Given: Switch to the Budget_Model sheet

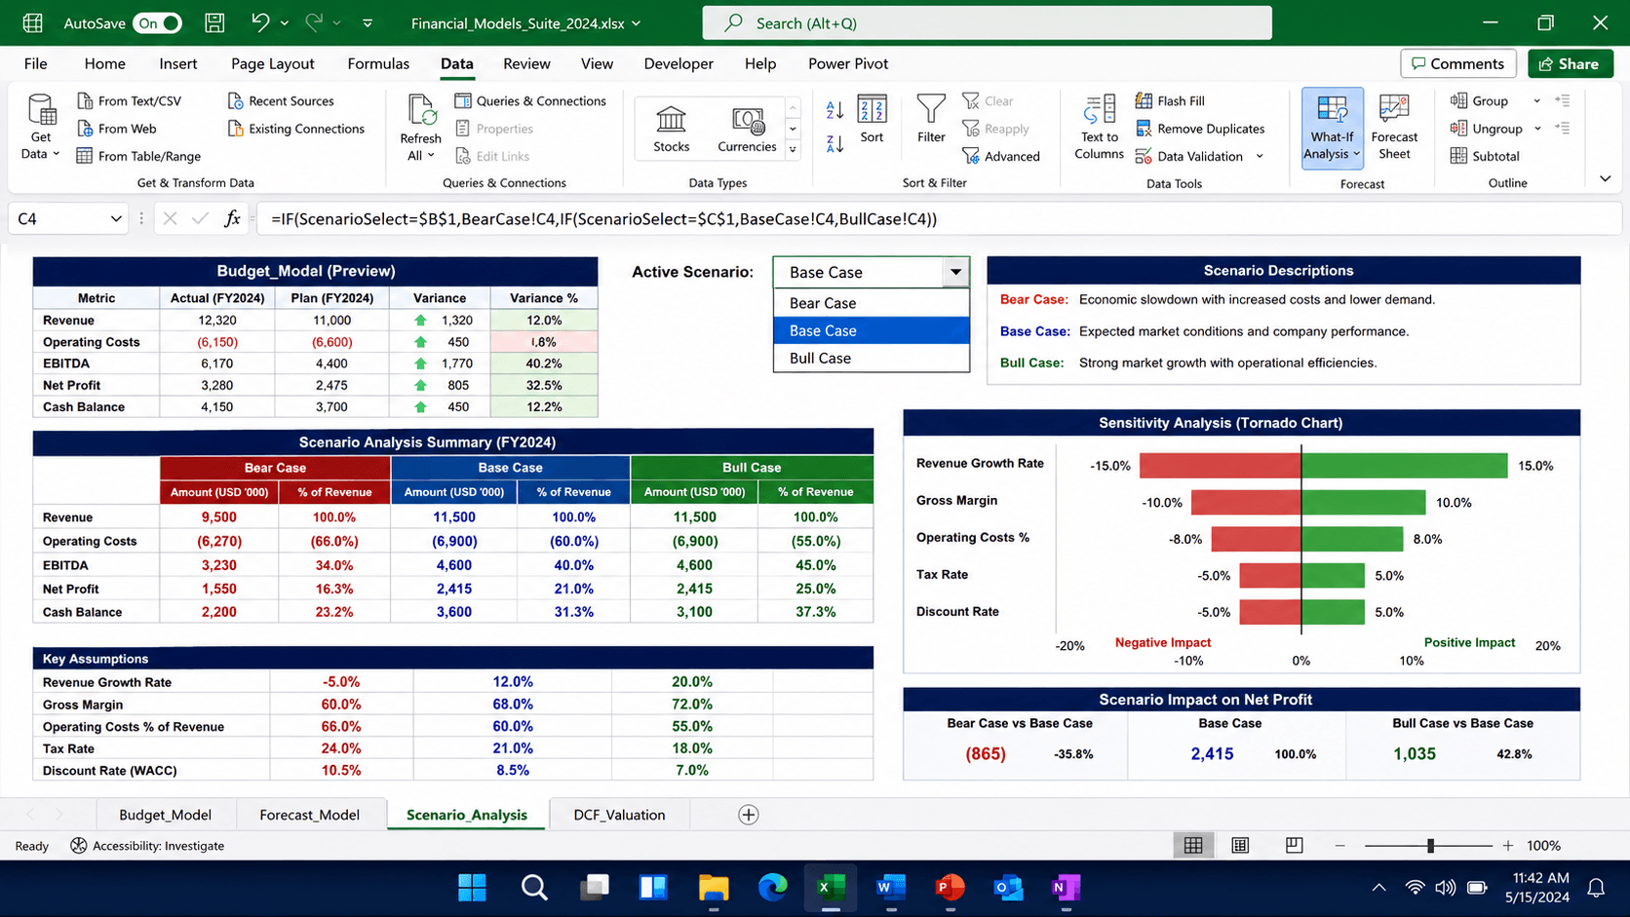Looking at the screenshot, I should 165,815.
